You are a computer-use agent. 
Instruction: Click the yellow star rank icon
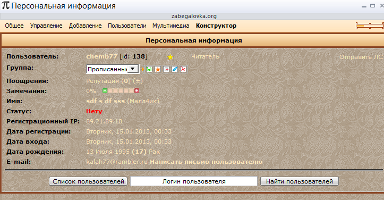pyautogui.click(x=170, y=57)
